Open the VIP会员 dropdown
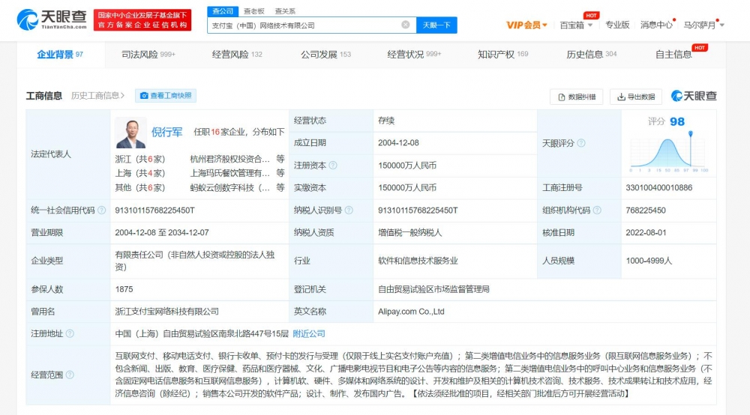 (x=526, y=25)
